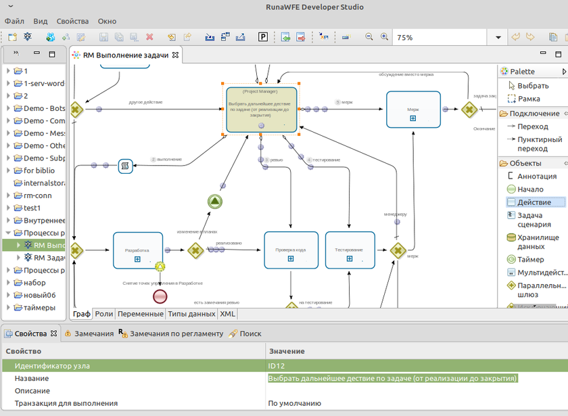This screenshot has width=568, height=416.
Task: Activate the Рамка marquee selection tool
Action: 528,99
